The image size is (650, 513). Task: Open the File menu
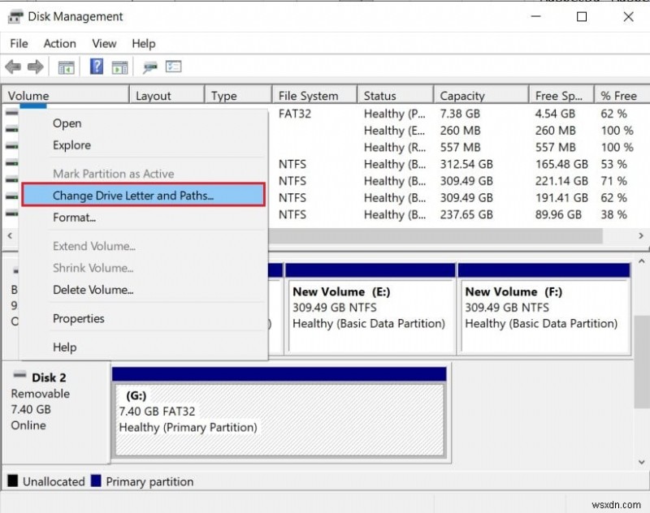point(19,44)
